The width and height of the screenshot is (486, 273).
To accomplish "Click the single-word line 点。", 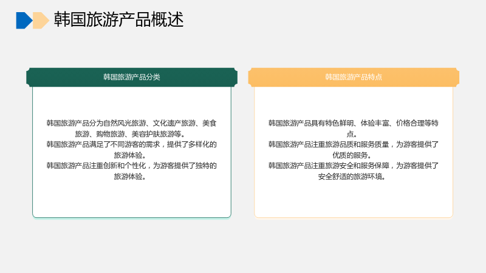I will pyautogui.click(x=352, y=134).
